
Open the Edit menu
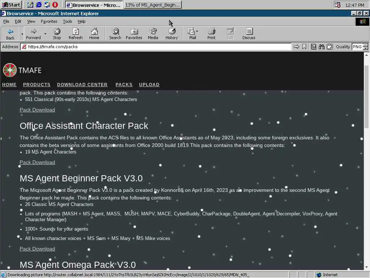click(18, 21)
